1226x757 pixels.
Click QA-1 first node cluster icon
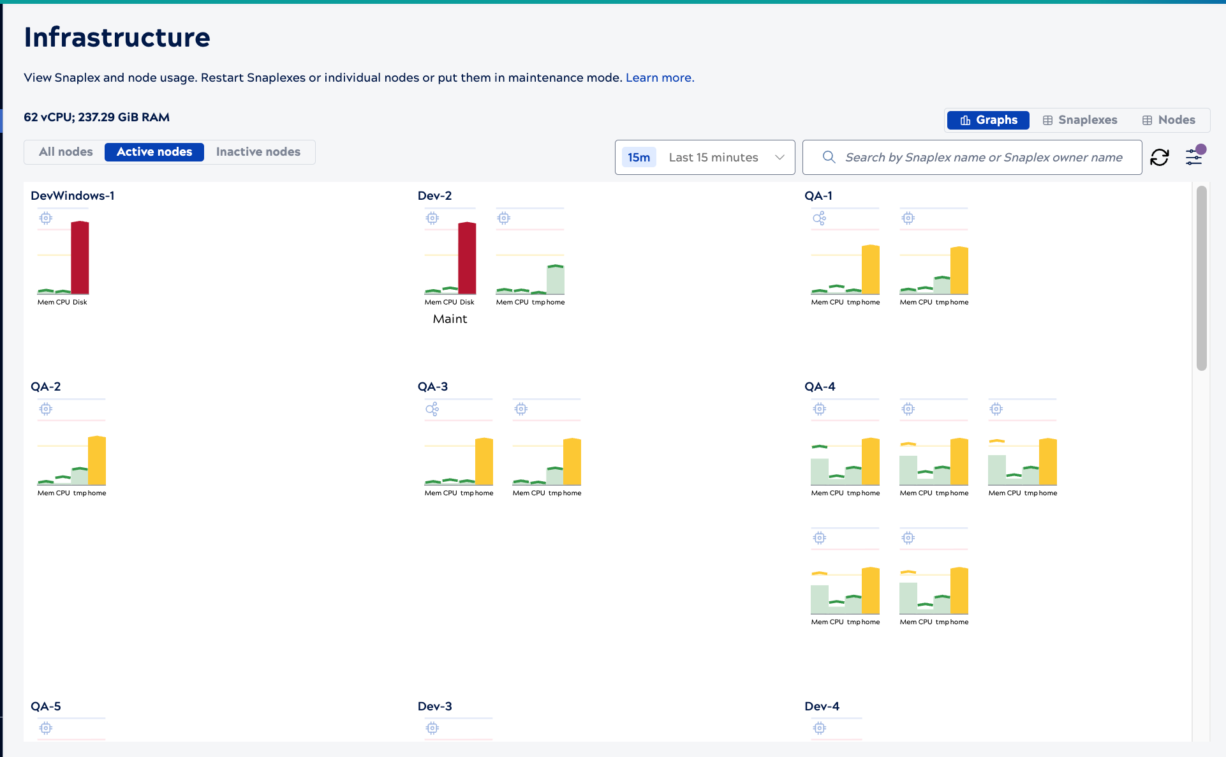click(x=820, y=218)
